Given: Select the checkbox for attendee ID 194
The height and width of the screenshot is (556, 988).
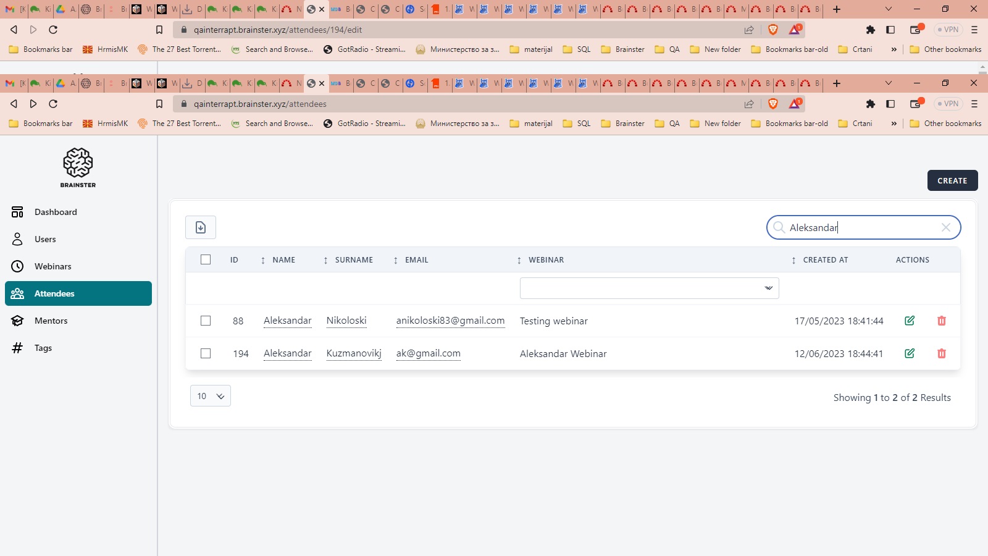Looking at the screenshot, I should click(x=206, y=353).
